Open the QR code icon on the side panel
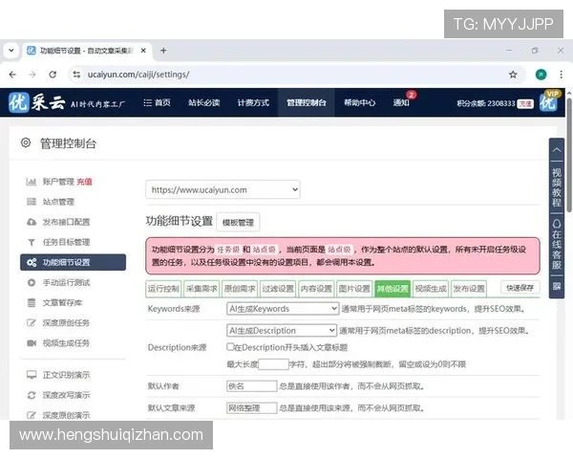 (557, 287)
